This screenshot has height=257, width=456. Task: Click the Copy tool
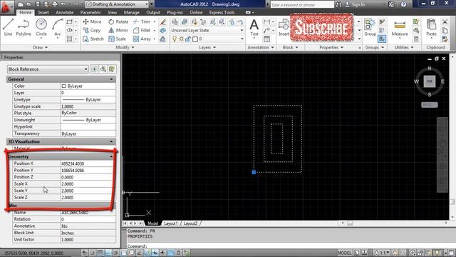[x=92, y=30]
